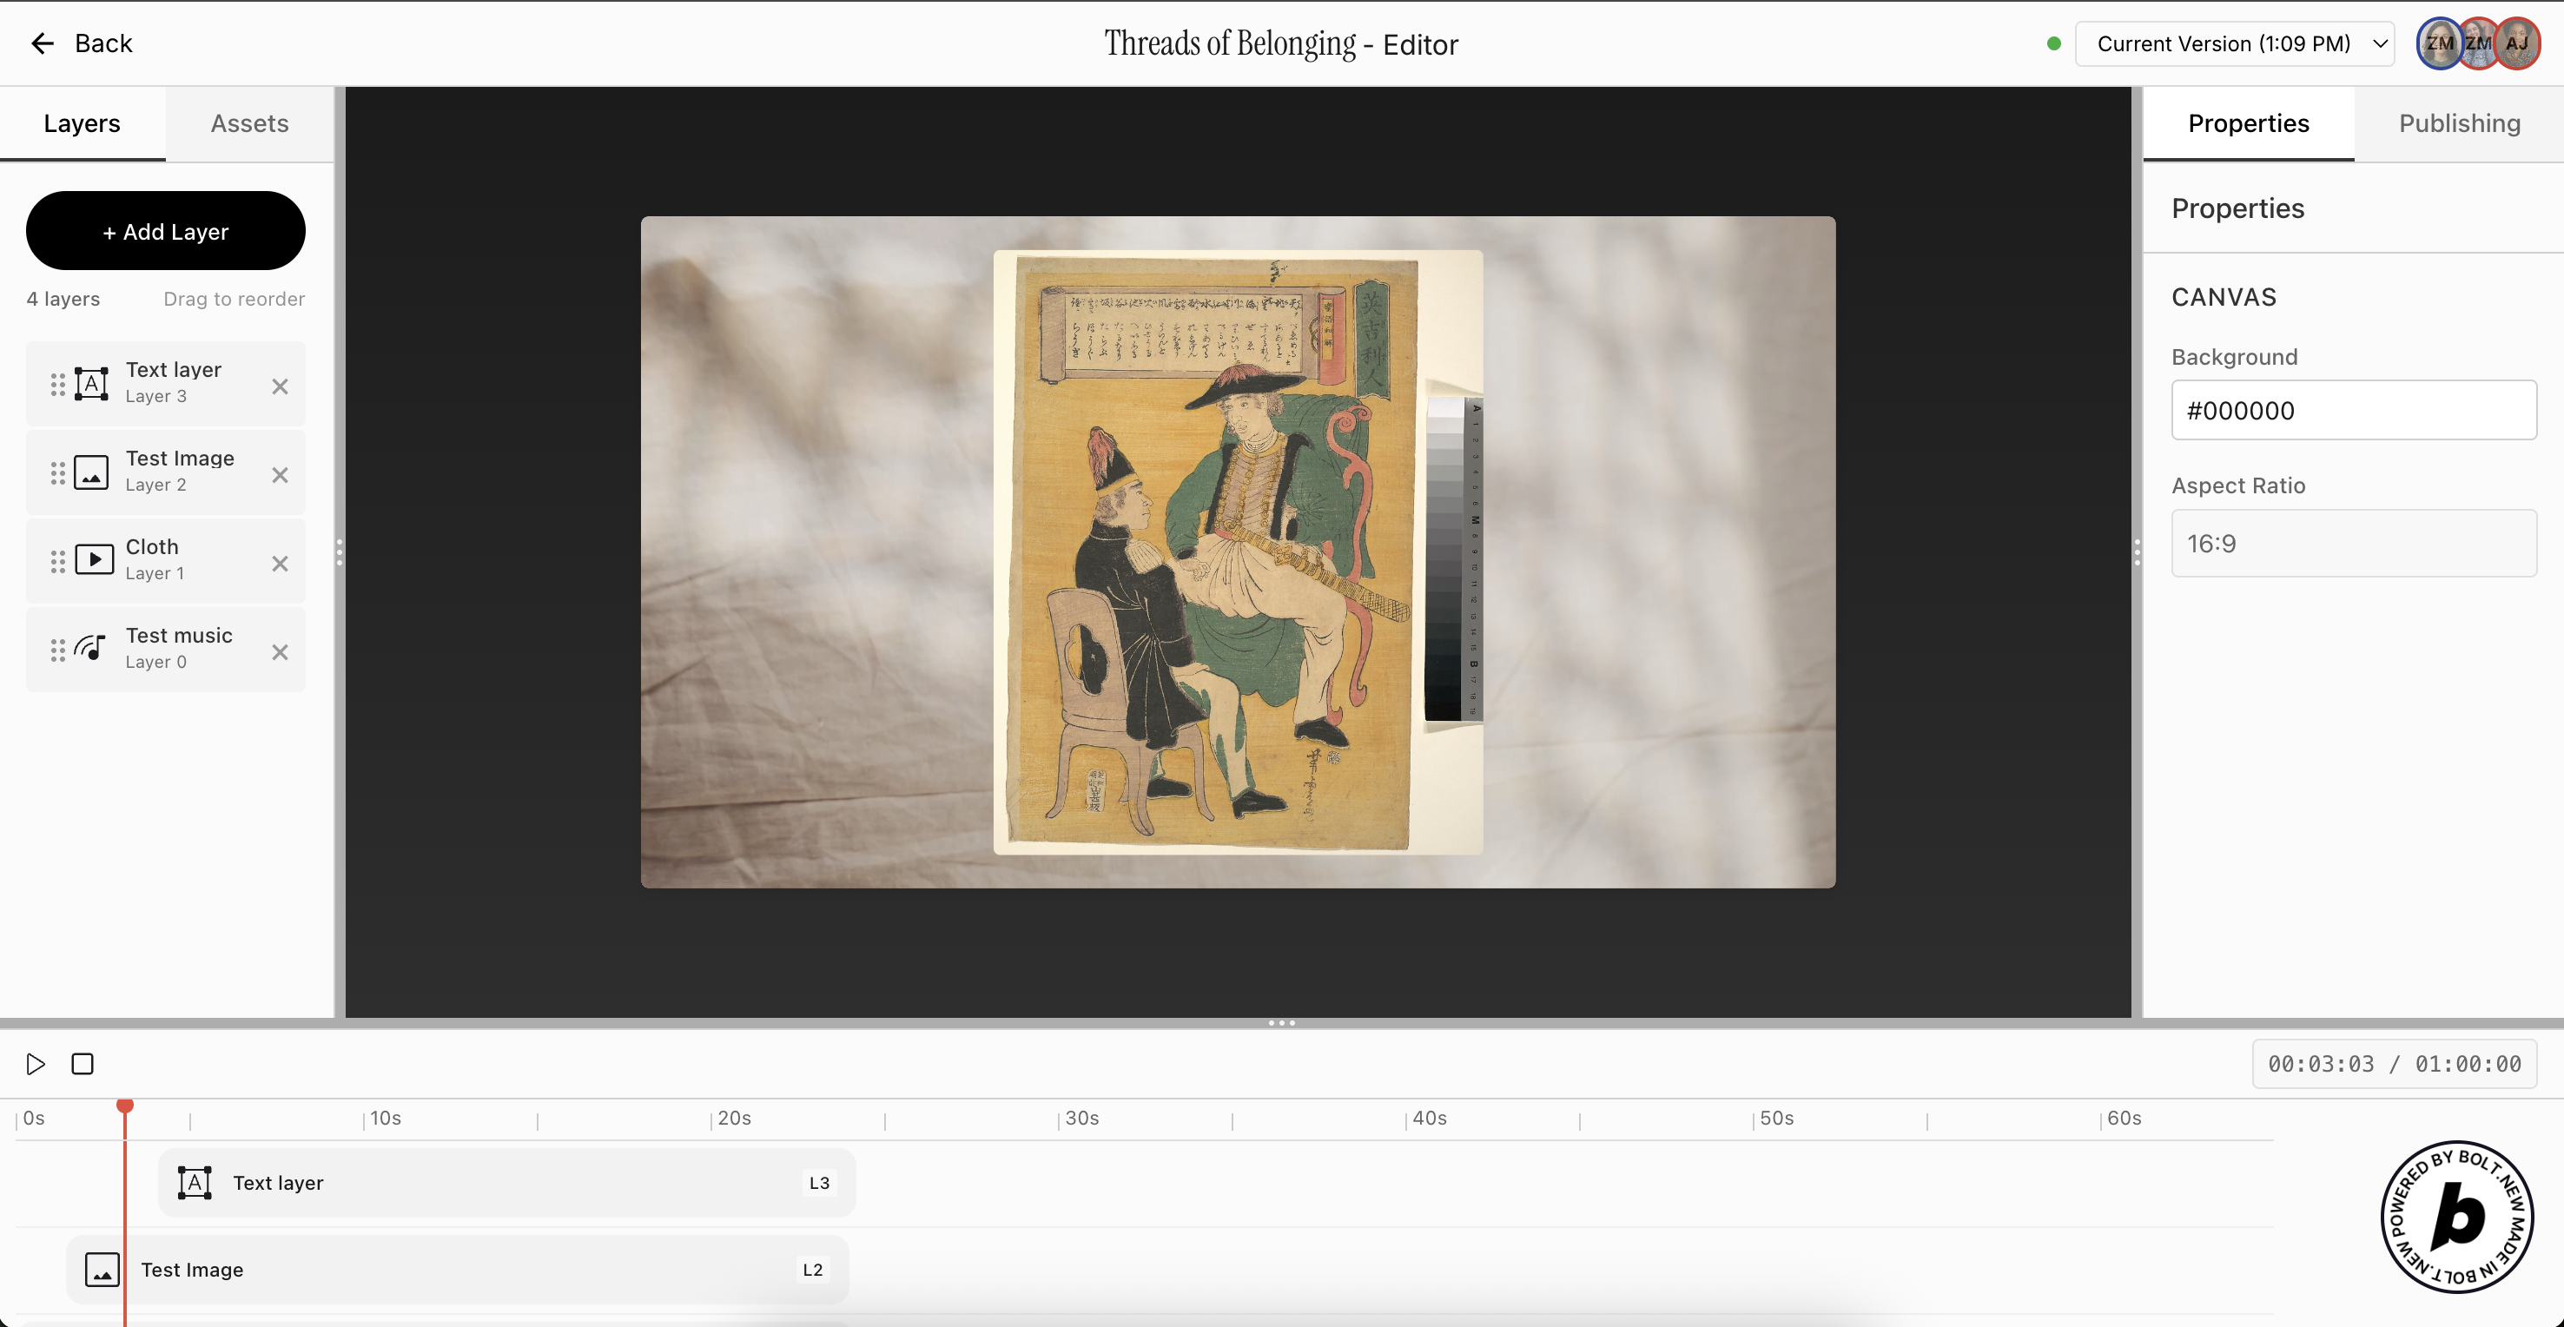Click the Add Layer button
Screen dimensions: 2564x1327
coord(165,231)
